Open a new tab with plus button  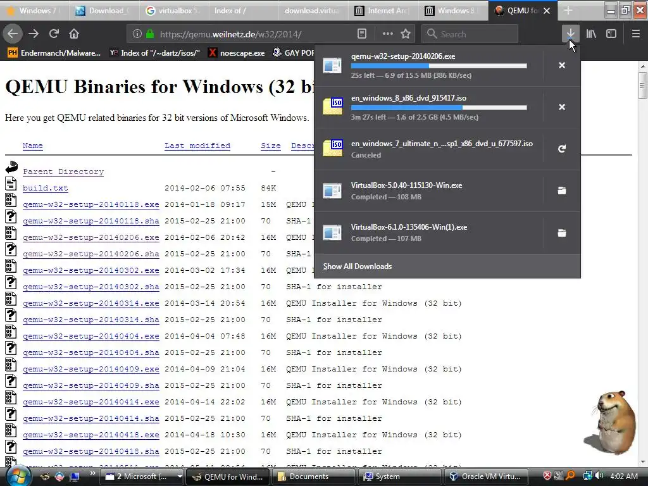[568, 11]
